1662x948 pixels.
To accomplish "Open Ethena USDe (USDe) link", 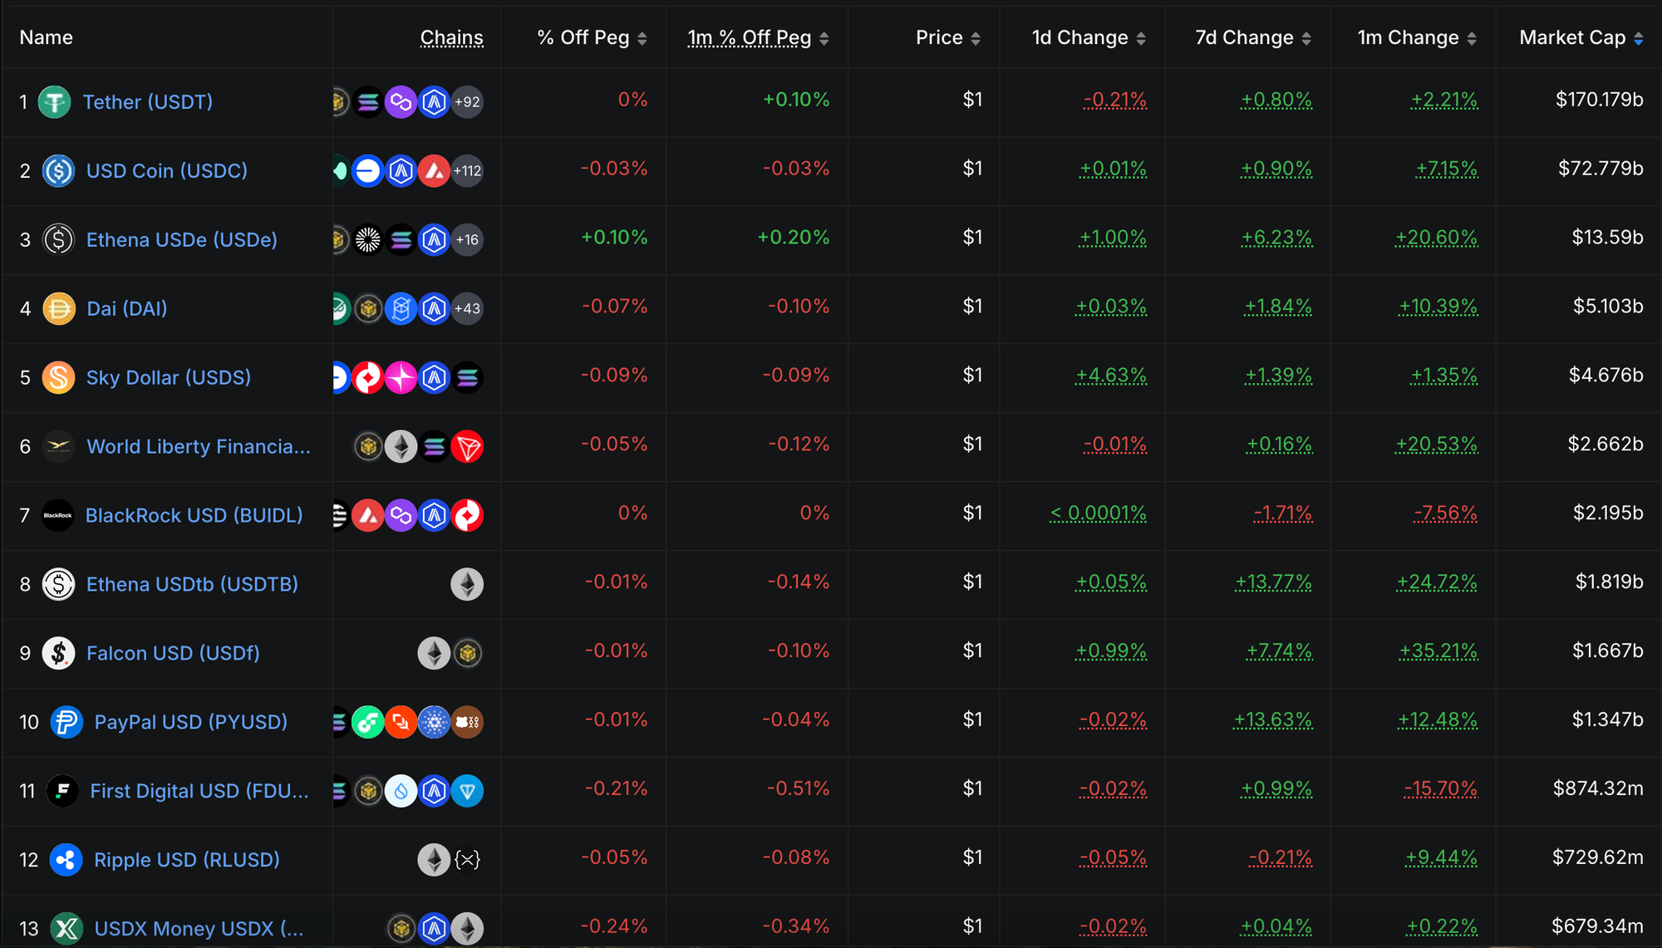I will click(x=182, y=240).
